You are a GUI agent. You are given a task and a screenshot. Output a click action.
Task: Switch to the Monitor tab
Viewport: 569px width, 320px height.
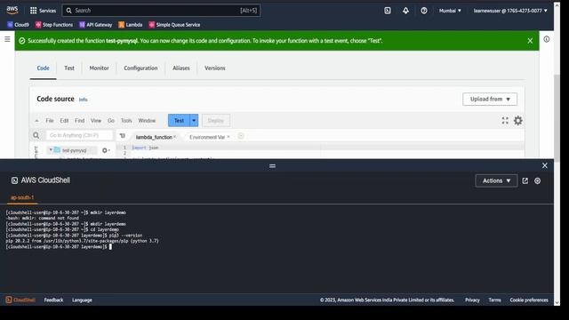(x=99, y=68)
